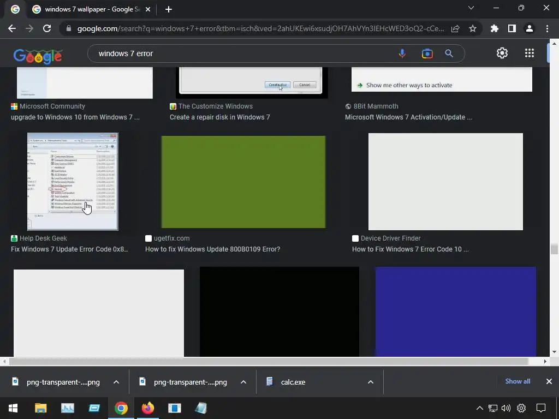
Task: Open a new Chrome tab
Action: (169, 9)
